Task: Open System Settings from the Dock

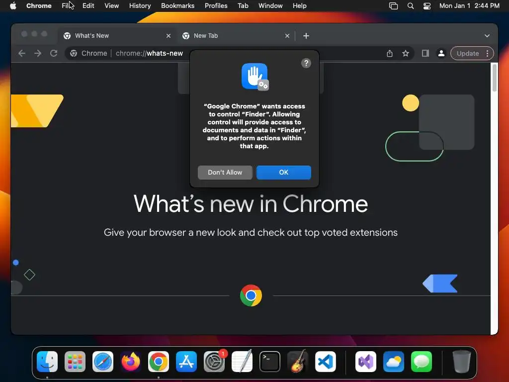Action: [214, 362]
